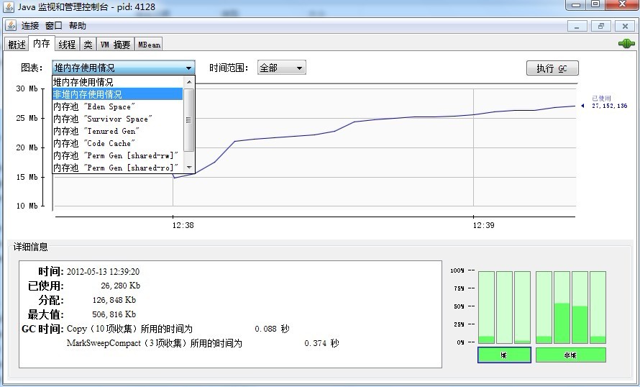This screenshot has height=387, width=640.
Task: Click the MarkSweepCompact GC time line
Action: click(203, 343)
